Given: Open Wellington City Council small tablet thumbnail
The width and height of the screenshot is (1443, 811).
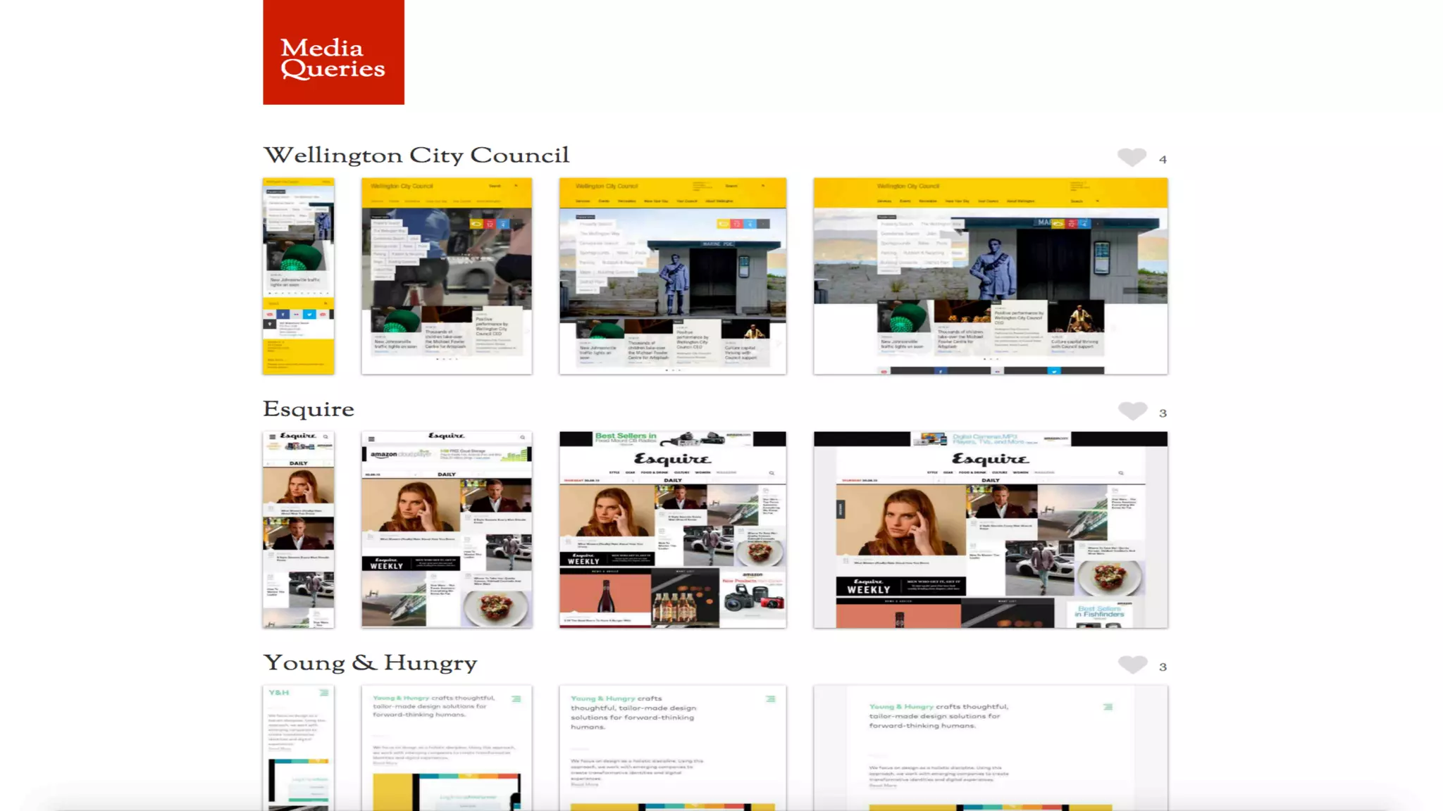Looking at the screenshot, I should 447,276.
